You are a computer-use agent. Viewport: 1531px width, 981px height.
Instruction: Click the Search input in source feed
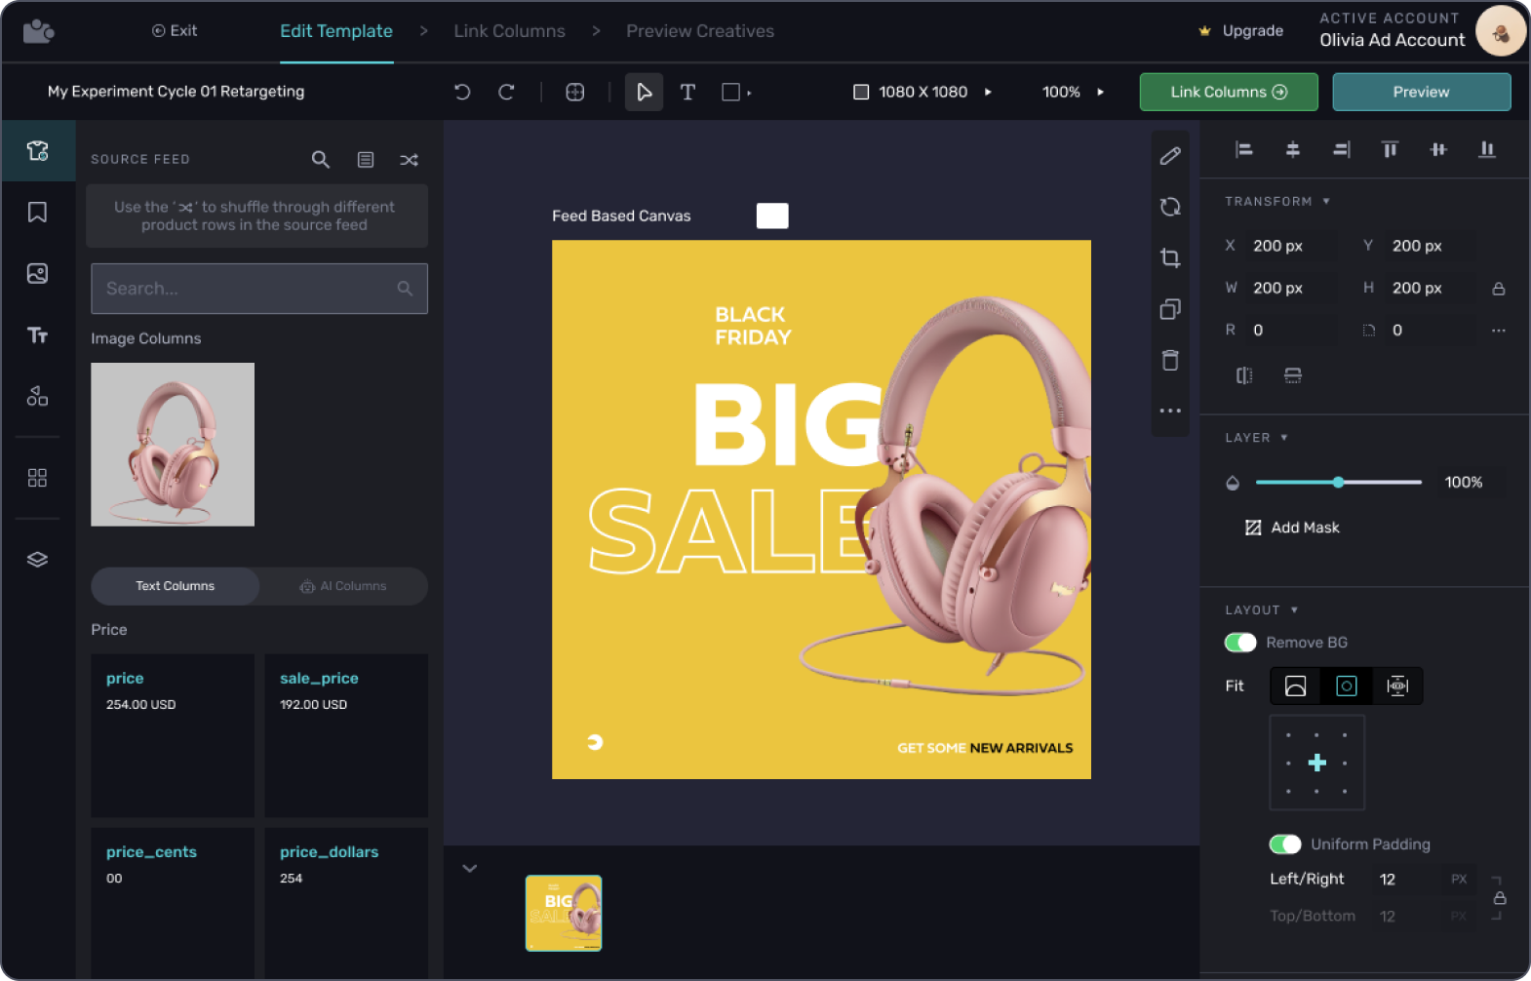(249, 289)
